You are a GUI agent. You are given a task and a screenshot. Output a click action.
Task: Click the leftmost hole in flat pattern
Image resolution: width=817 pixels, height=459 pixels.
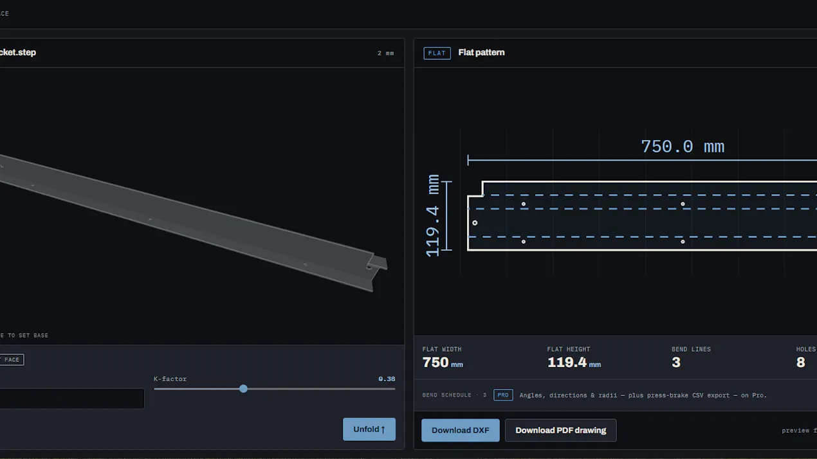pos(475,223)
